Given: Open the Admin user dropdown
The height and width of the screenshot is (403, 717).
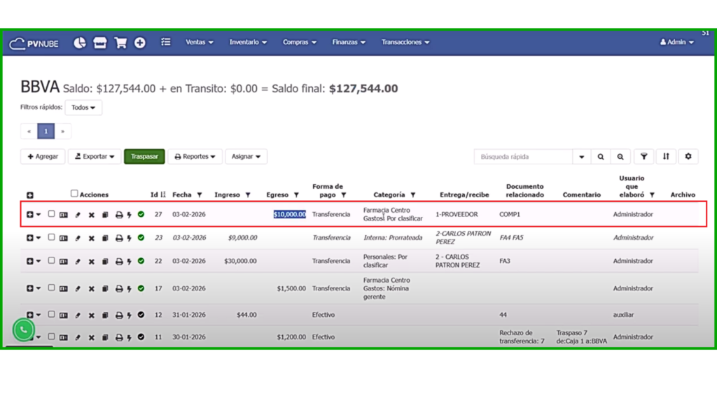Looking at the screenshot, I should click(x=676, y=43).
